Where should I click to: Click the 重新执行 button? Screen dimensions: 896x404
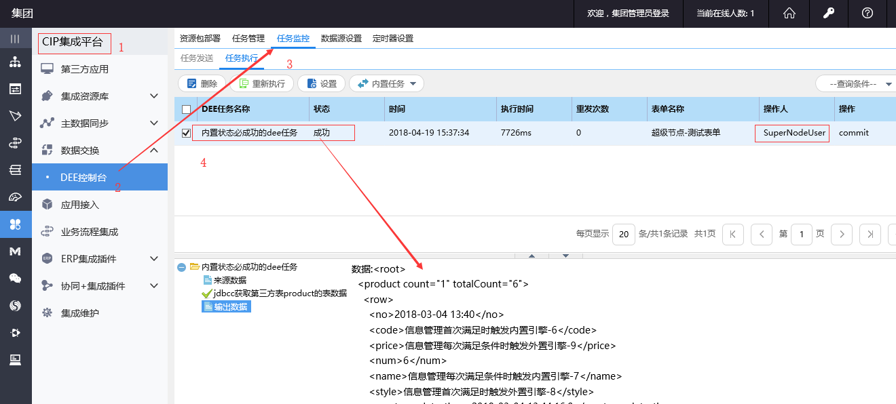click(x=262, y=84)
